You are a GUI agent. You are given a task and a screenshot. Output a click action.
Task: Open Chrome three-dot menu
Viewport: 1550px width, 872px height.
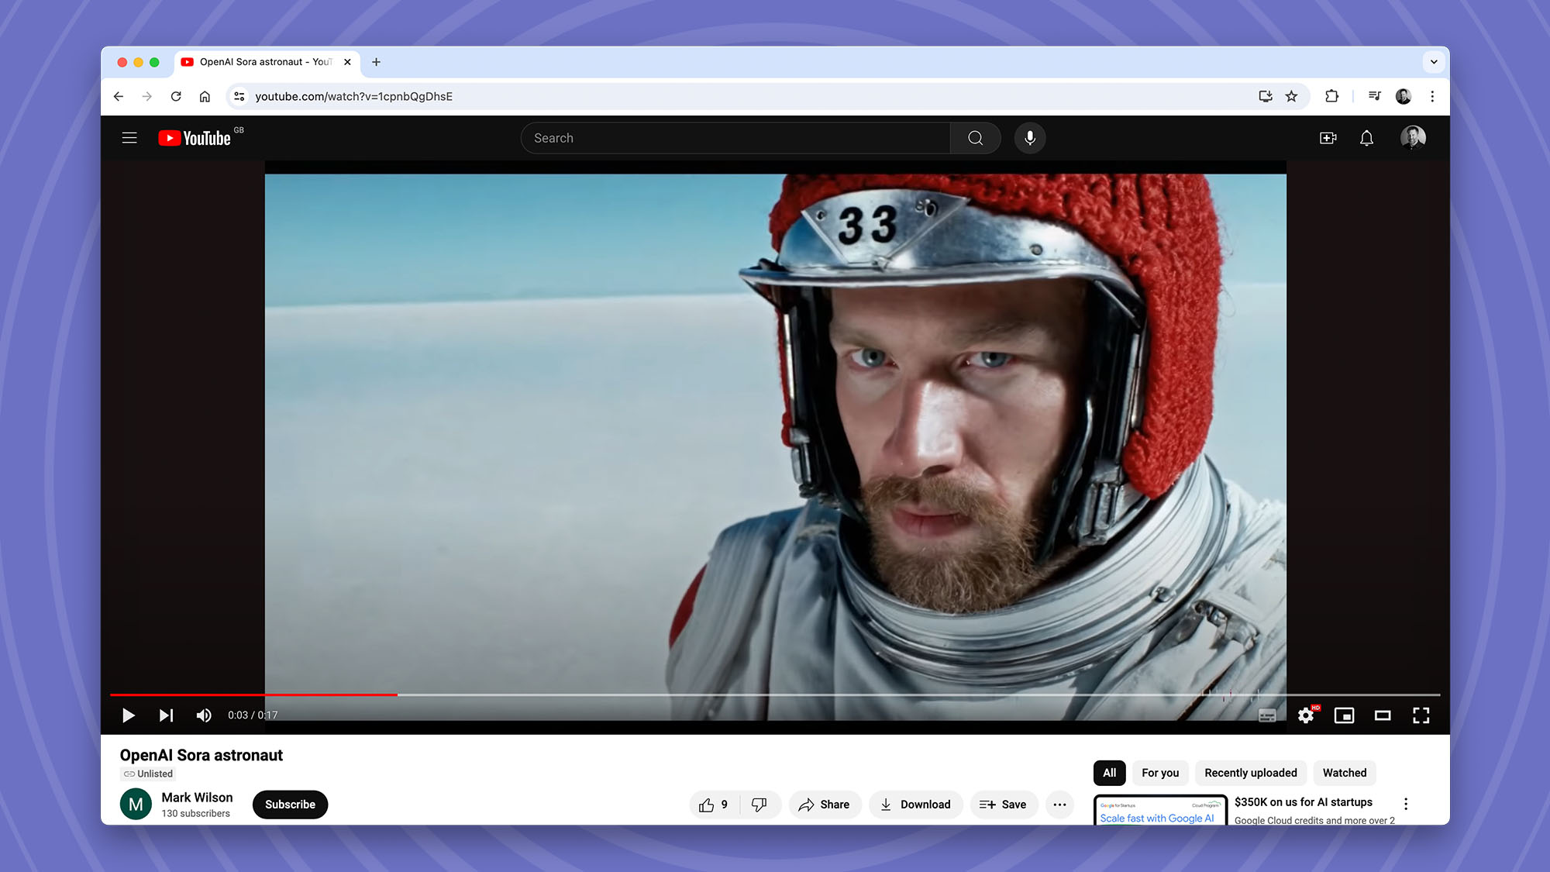(x=1432, y=96)
